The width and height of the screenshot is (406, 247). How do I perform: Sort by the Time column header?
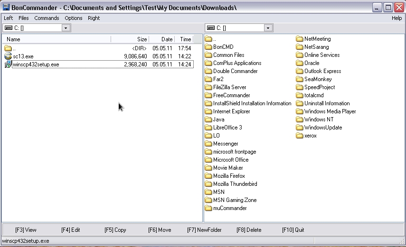coord(184,39)
